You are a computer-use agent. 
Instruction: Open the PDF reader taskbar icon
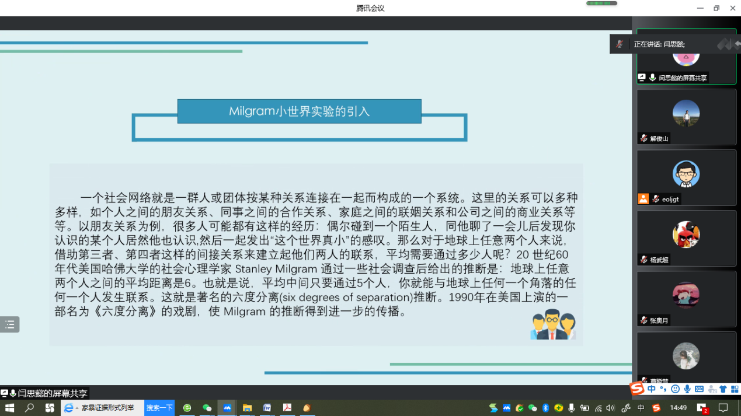click(287, 408)
